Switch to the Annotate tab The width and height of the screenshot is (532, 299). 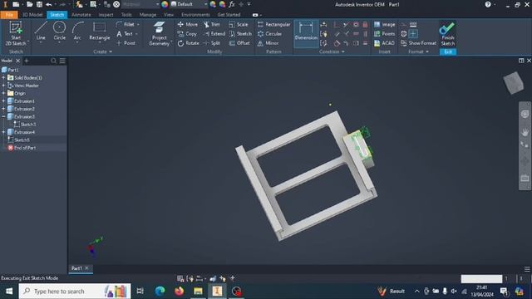tap(81, 15)
